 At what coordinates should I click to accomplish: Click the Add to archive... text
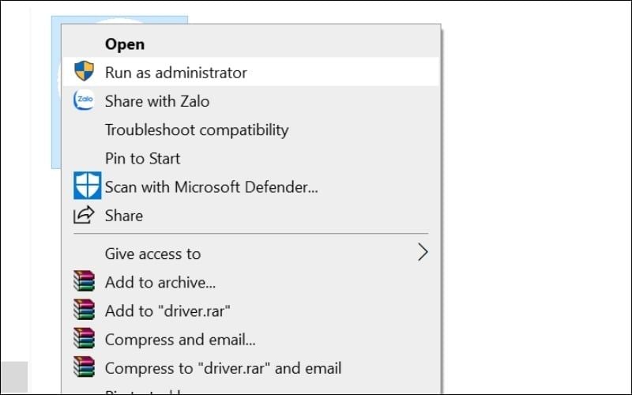pos(160,282)
